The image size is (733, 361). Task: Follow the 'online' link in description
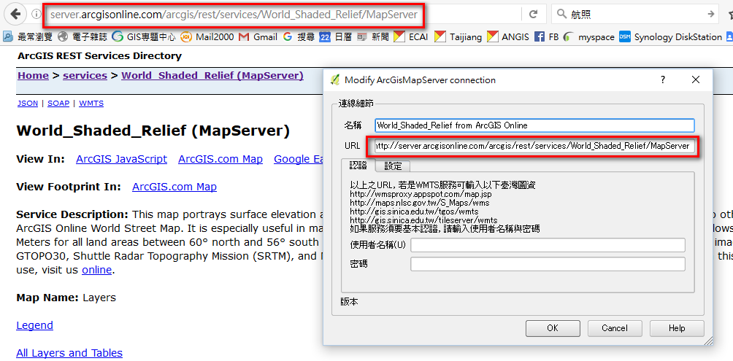pyautogui.click(x=97, y=270)
